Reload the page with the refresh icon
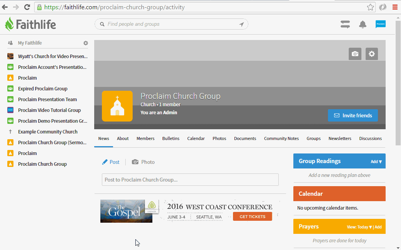The height and width of the screenshot is (250, 401). tap(27, 7)
